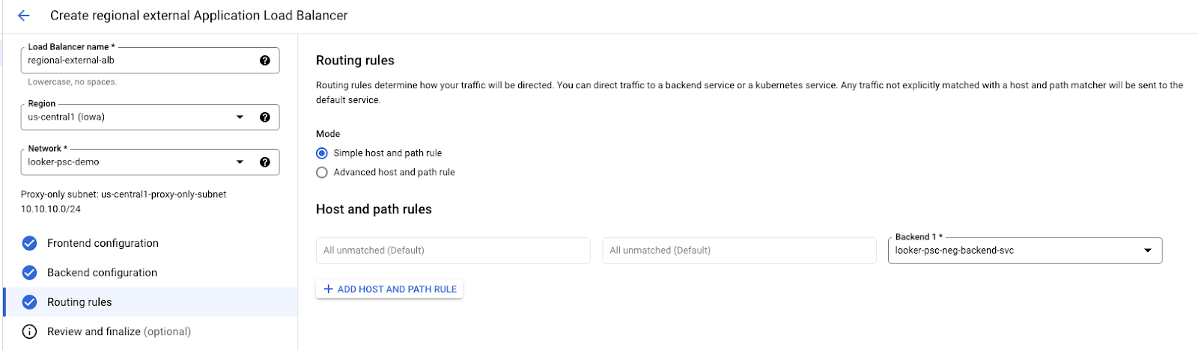Open Backend configuration step

click(x=102, y=273)
